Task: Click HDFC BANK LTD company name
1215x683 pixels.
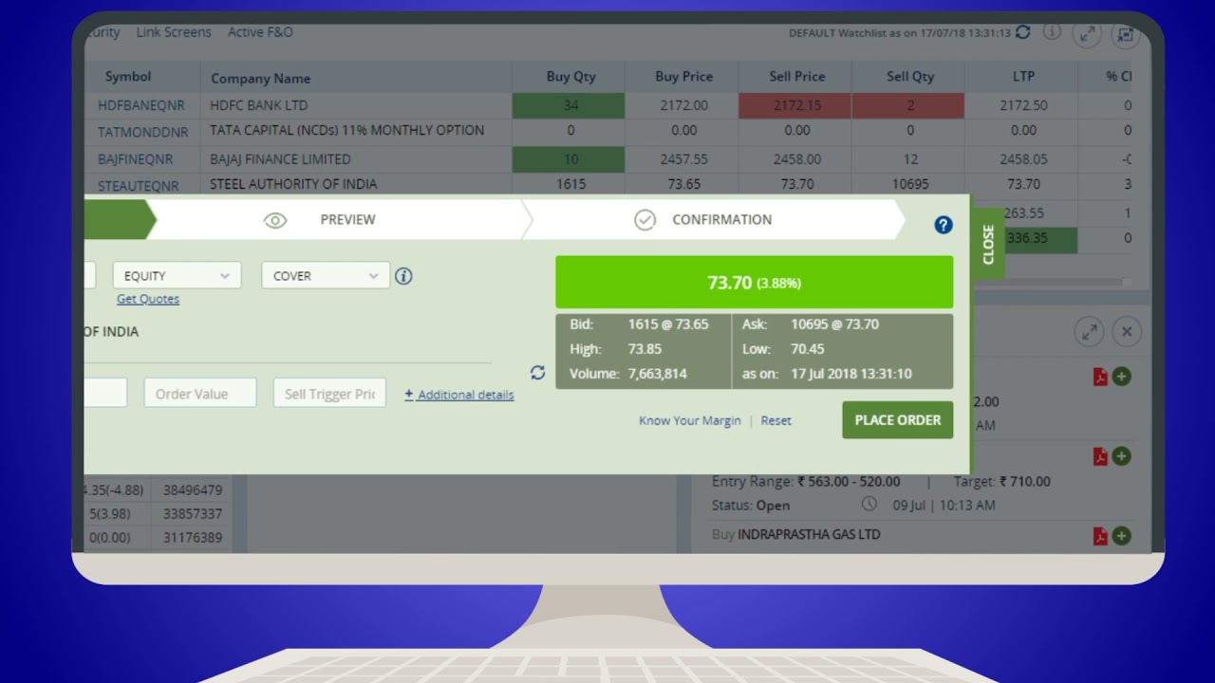Action: click(259, 105)
